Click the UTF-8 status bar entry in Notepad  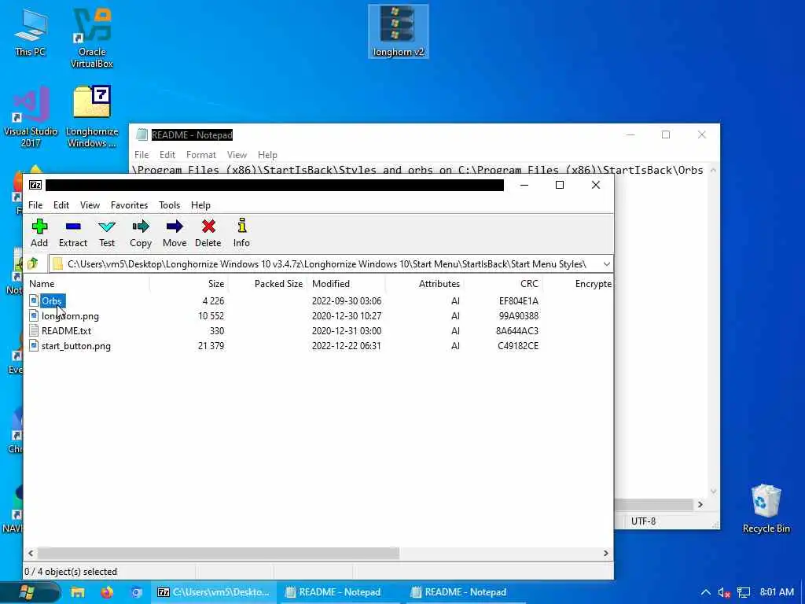[643, 521]
